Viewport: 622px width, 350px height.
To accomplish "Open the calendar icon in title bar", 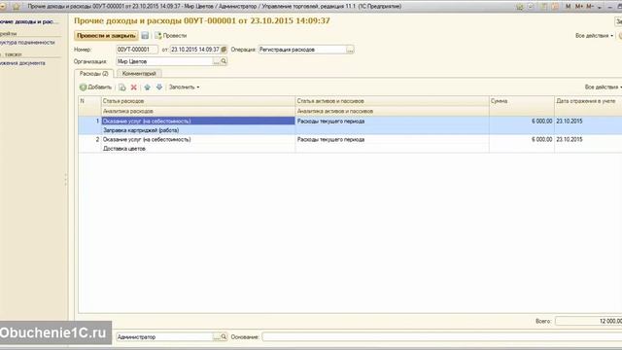I will [x=555, y=7].
